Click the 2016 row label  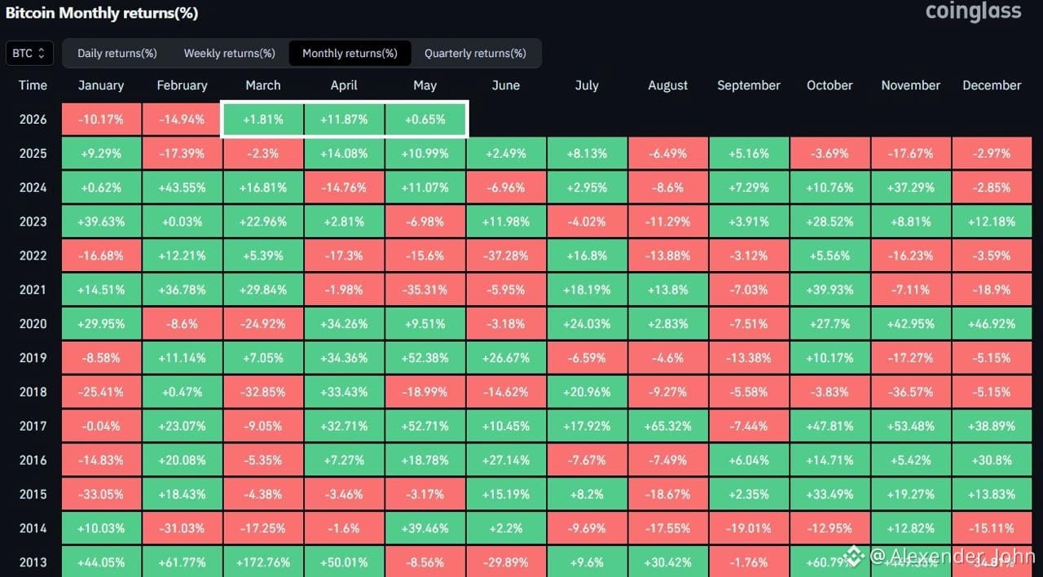point(33,461)
